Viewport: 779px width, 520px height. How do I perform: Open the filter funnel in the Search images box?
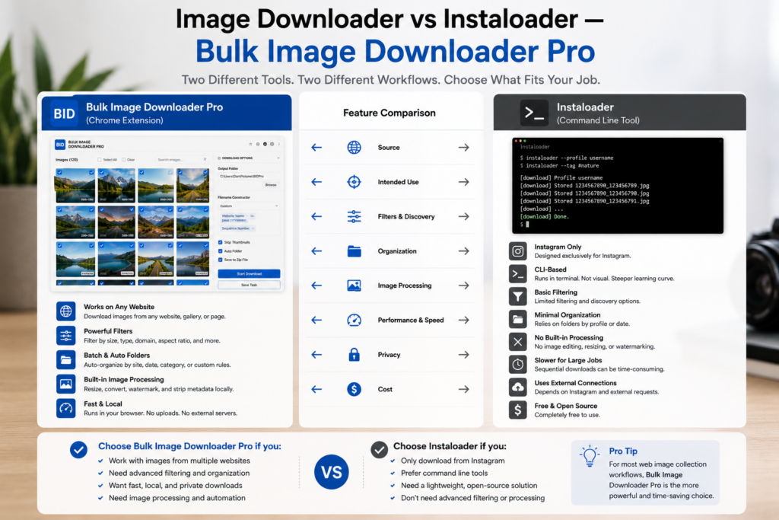tap(205, 159)
